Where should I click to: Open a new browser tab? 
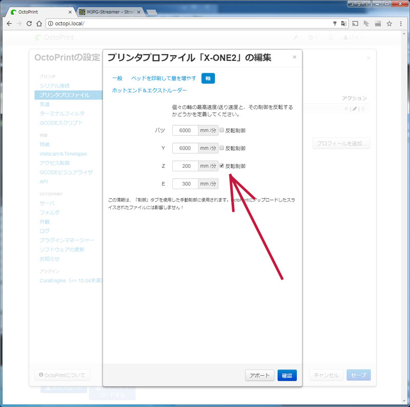tap(152, 12)
